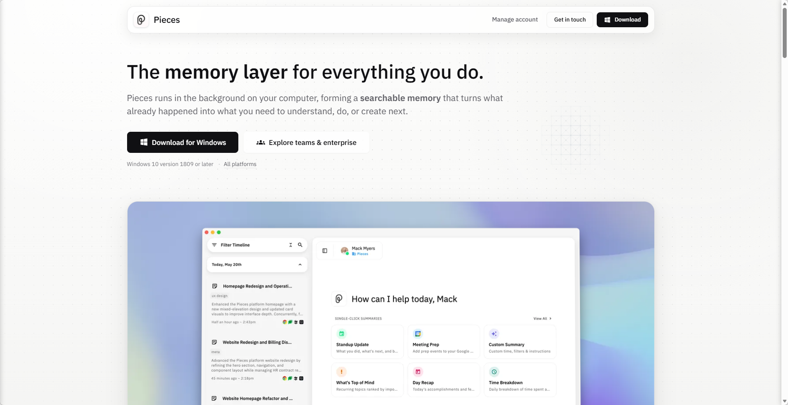Click the sidebar panel toggle icon beside Mack Myers
This screenshot has width=788, height=405.
pyautogui.click(x=325, y=251)
